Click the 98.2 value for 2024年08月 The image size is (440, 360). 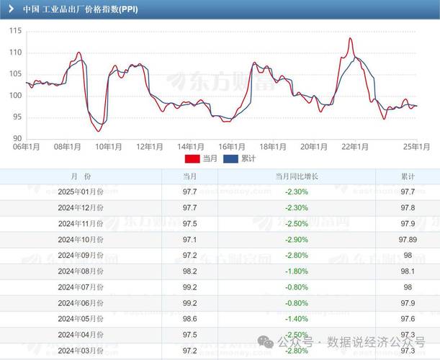coord(189,271)
